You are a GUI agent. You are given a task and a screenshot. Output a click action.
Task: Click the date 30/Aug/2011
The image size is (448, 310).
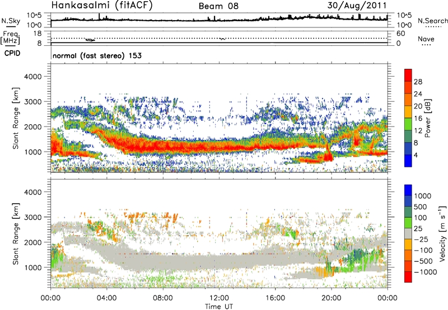(x=357, y=6)
